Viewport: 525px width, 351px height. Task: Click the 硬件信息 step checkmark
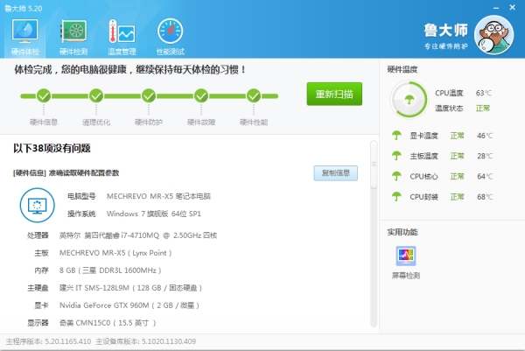tap(44, 96)
